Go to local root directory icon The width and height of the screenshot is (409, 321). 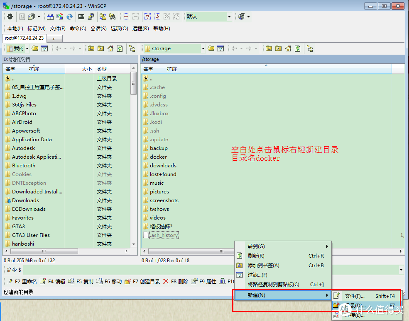coord(100,48)
